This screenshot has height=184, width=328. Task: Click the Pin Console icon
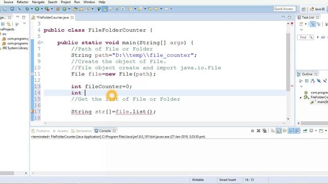tap(305, 131)
